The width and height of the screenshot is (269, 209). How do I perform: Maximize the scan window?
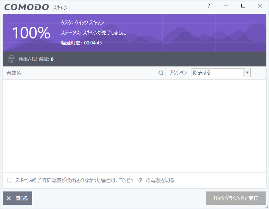(x=243, y=6)
